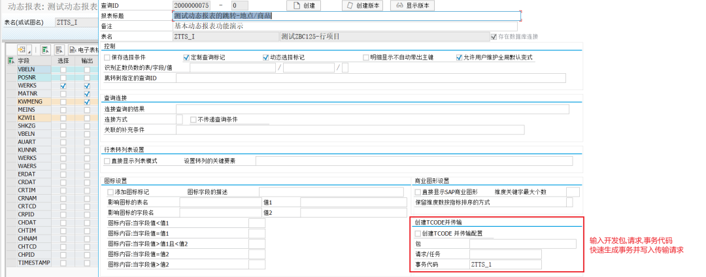The height and width of the screenshot is (277, 706).
Task: Toggle 允许用户维护全局默认变式 checkbox
Action: pos(460,57)
